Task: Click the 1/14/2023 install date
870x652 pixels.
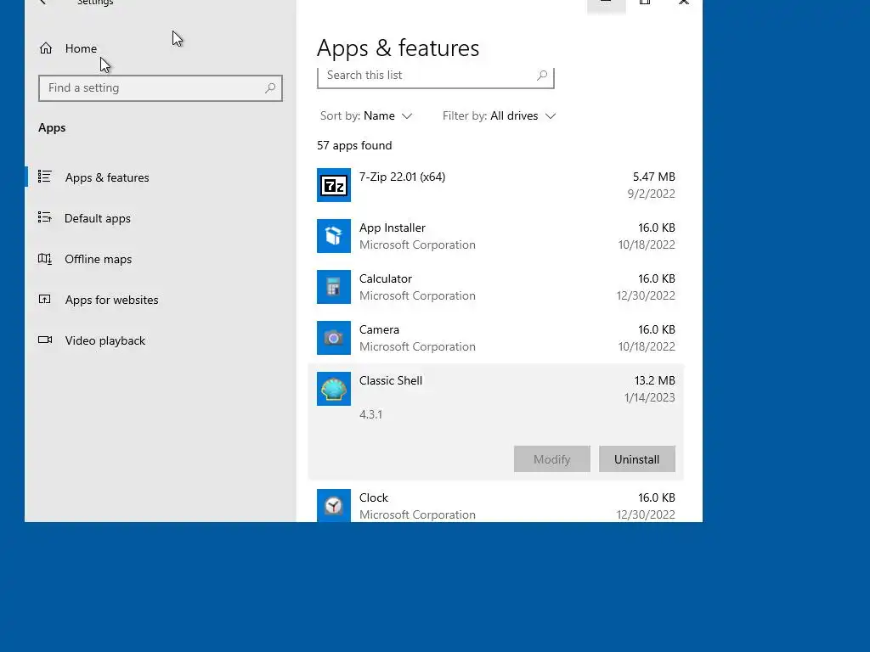Action: [650, 397]
